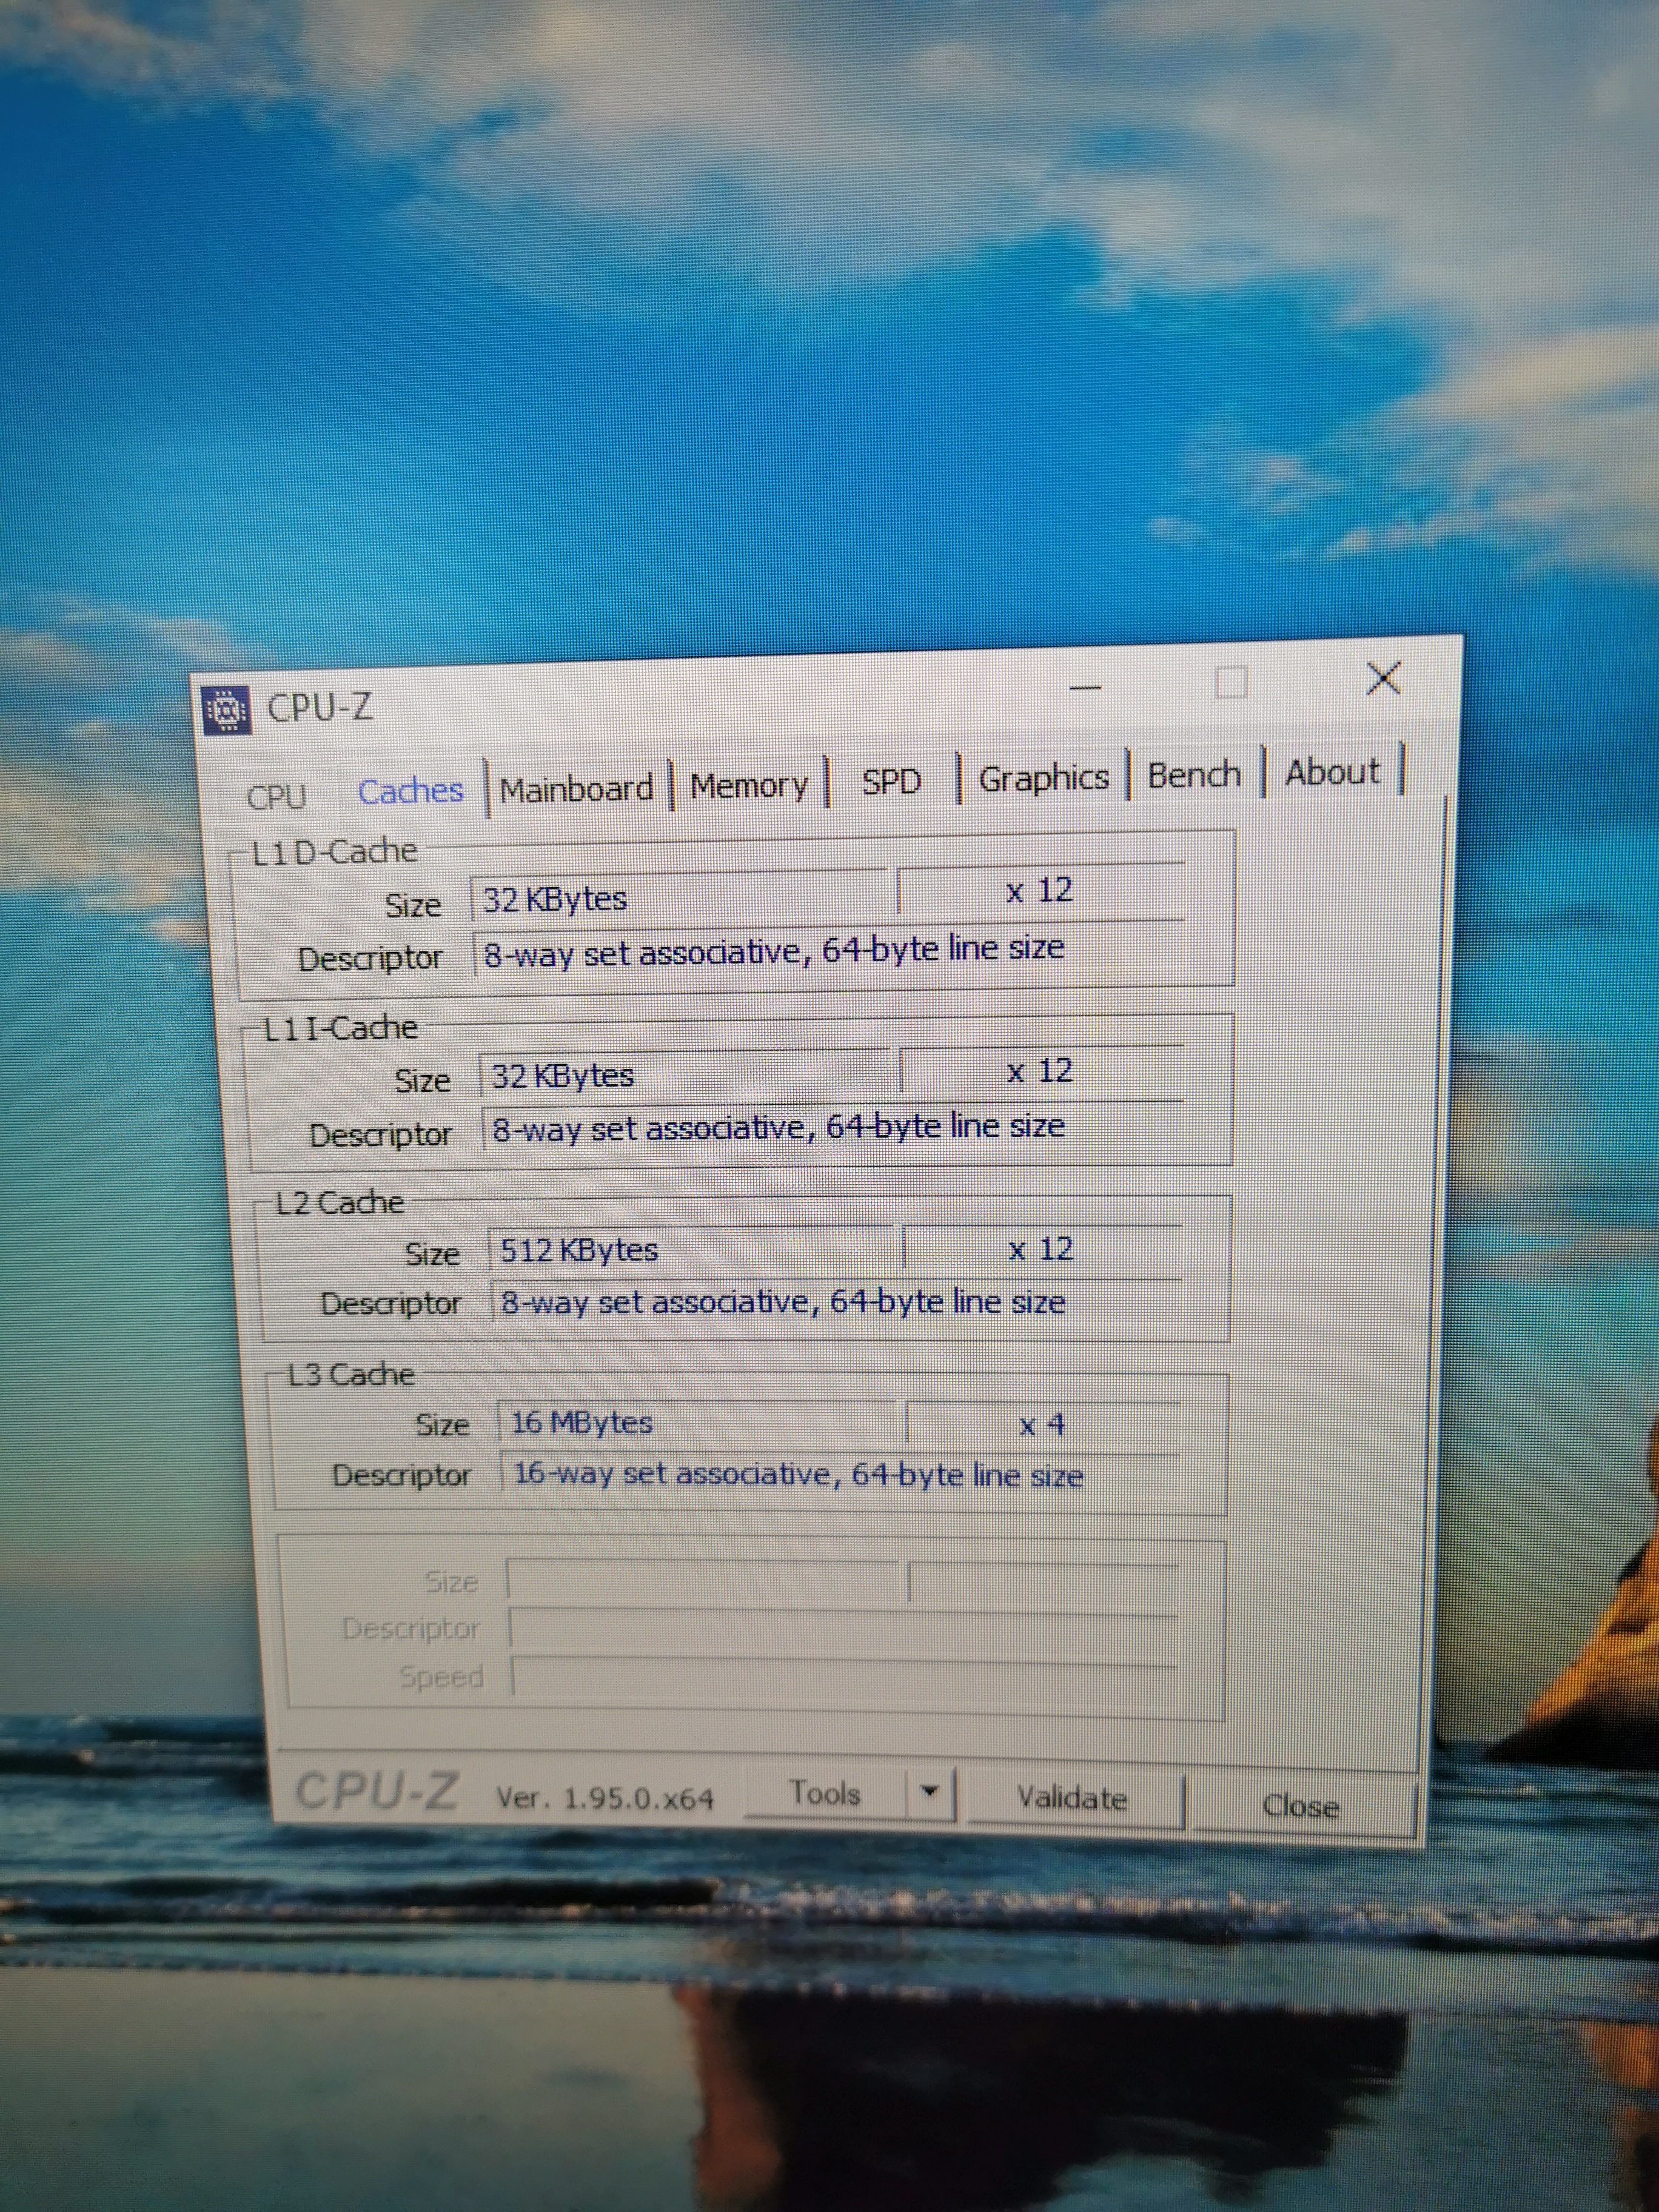Select the Caches tab
Viewport: 1659px width, 2212px height.
point(410,791)
